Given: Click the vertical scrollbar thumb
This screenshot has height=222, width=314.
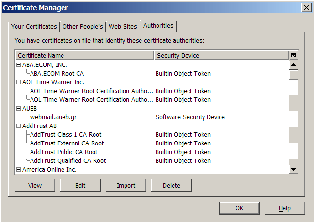Looking at the screenshot, I should coord(293,75).
